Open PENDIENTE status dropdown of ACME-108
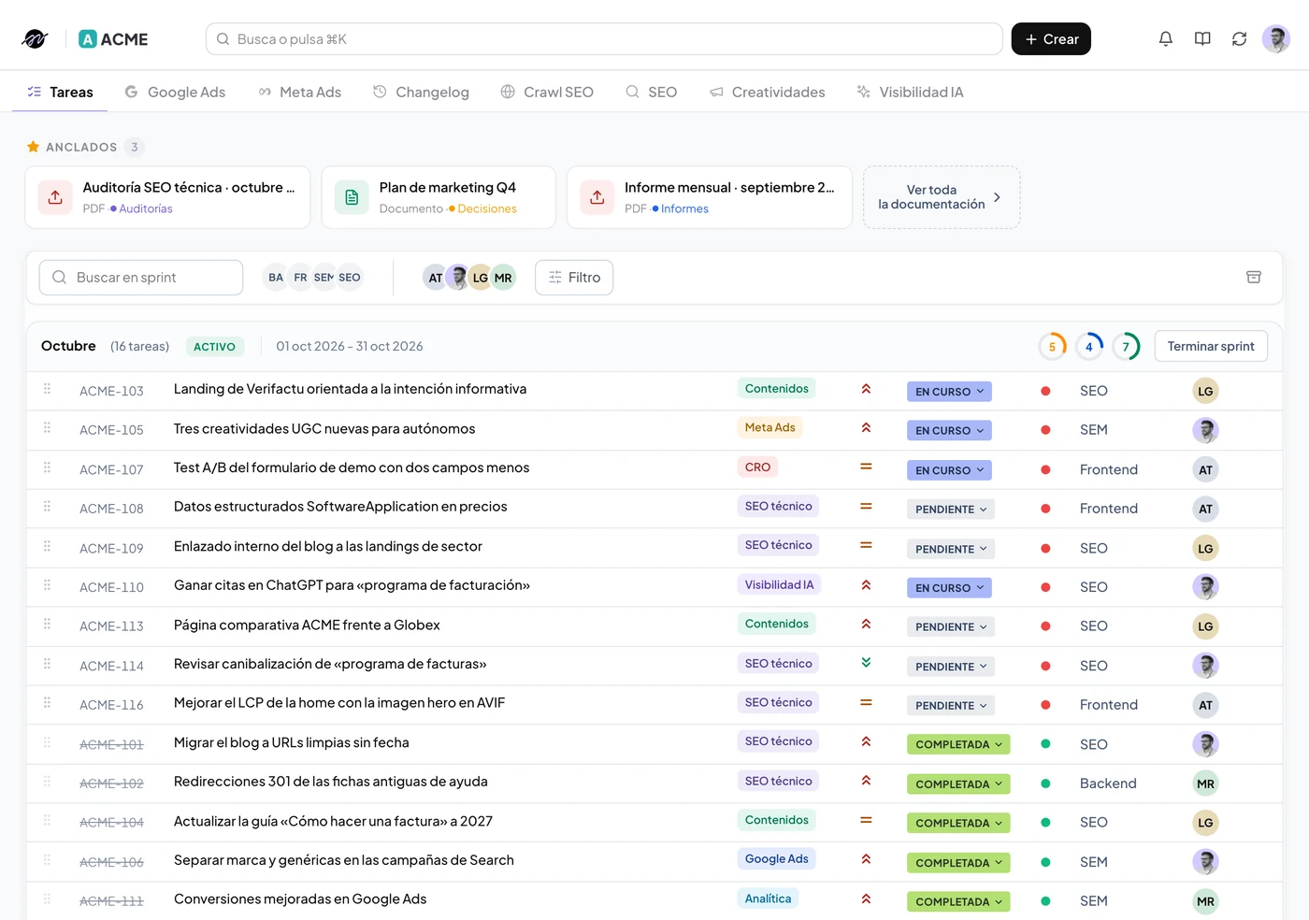Viewport: 1309px width, 920px height. pyautogui.click(x=950, y=510)
